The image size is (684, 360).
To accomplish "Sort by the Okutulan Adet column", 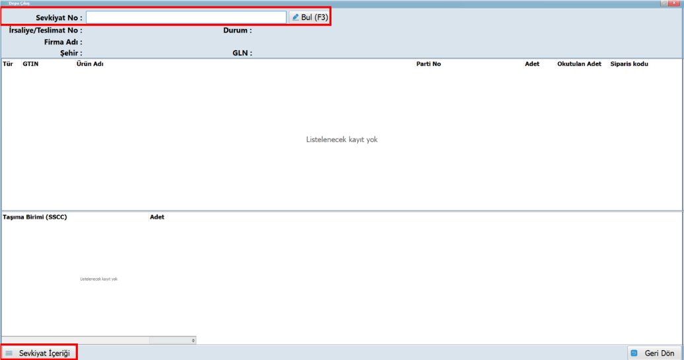I will point(579,64).
